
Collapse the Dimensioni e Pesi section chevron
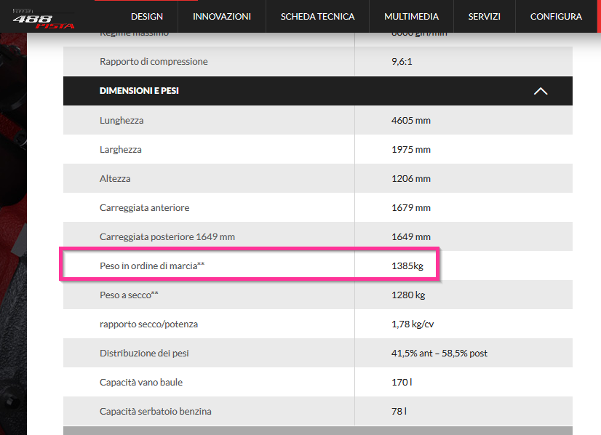point(540,92)
